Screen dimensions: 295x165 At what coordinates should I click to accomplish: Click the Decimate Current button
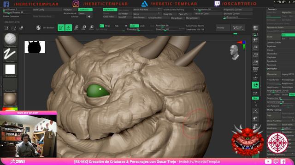pos(238,14)
